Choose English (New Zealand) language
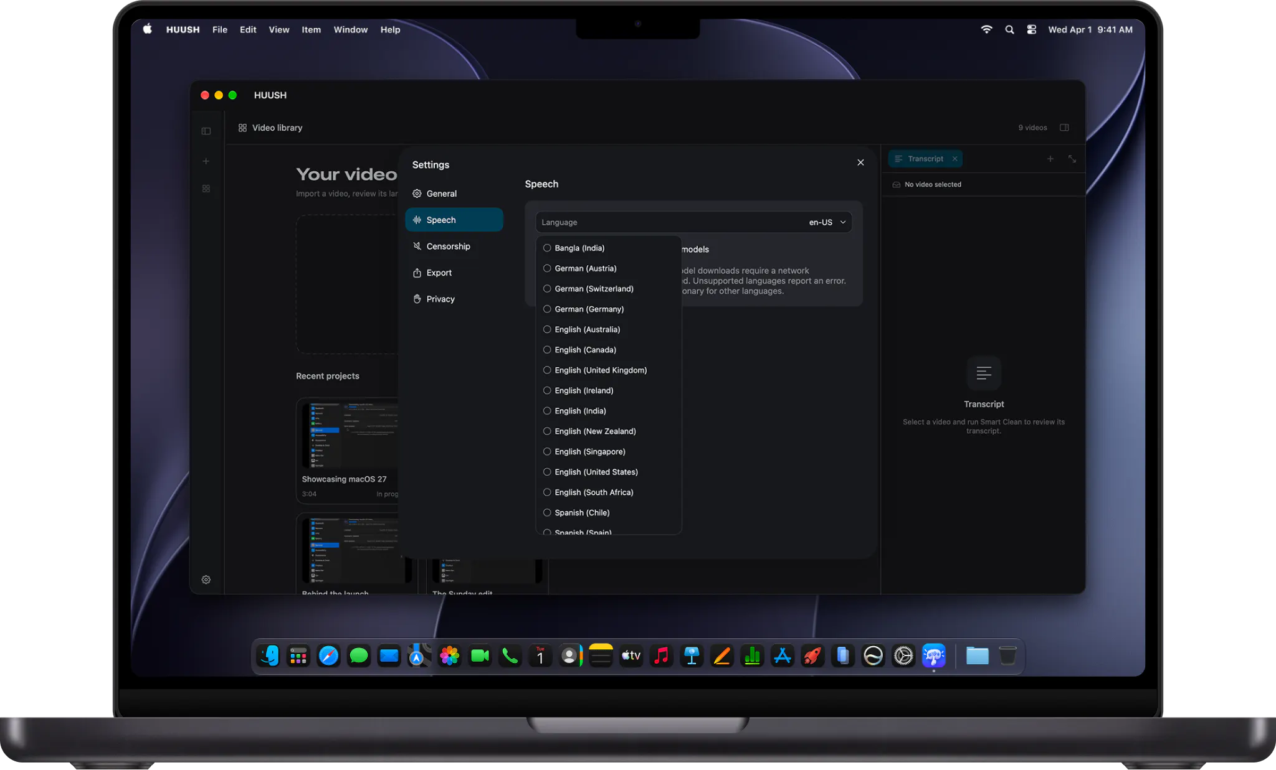This screenshot has height=770, width=1276. (x=608, y=431)
